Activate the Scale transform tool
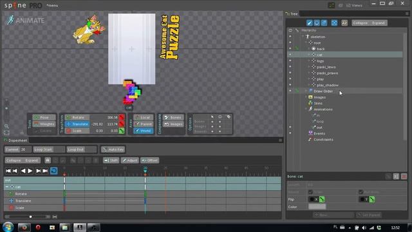This screenshot has width=412, height=232. (x=77, y=130)
